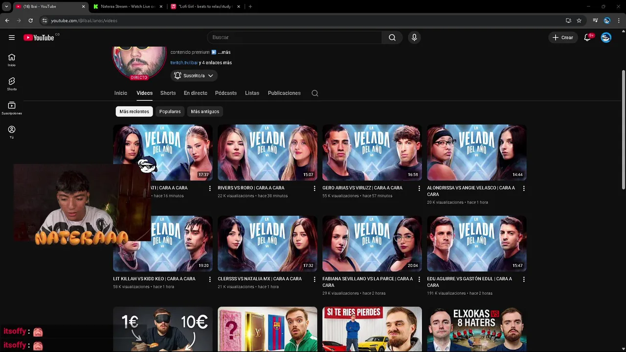
Task: Switch to the Shorts channel tab
Action: [x=168, y=93]
